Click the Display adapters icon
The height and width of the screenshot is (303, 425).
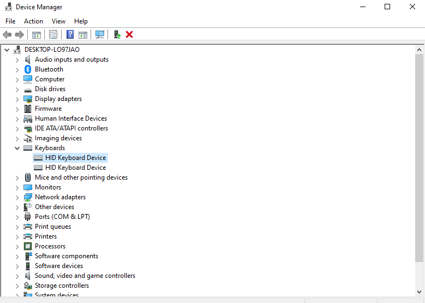(28, 99)
